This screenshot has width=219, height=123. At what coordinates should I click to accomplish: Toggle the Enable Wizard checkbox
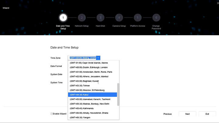pos(51,114)
